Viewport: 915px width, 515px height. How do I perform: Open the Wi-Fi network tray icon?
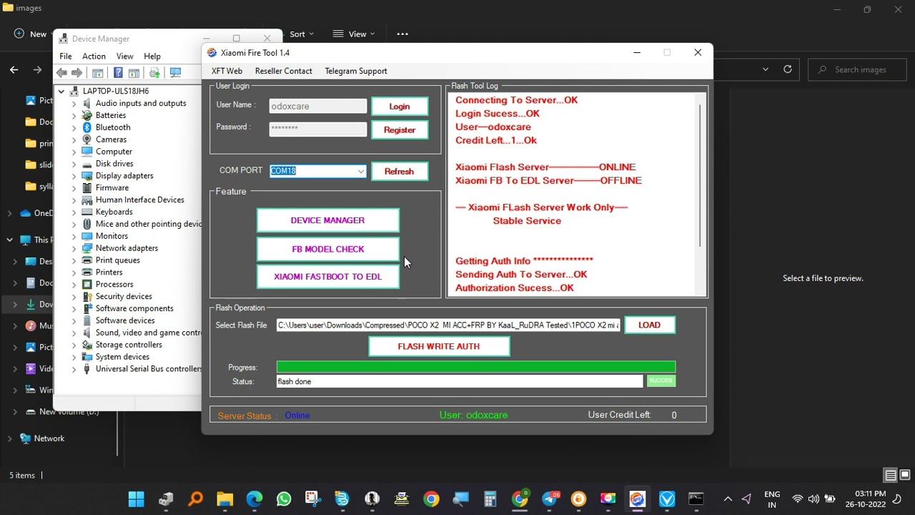[798, 499]
